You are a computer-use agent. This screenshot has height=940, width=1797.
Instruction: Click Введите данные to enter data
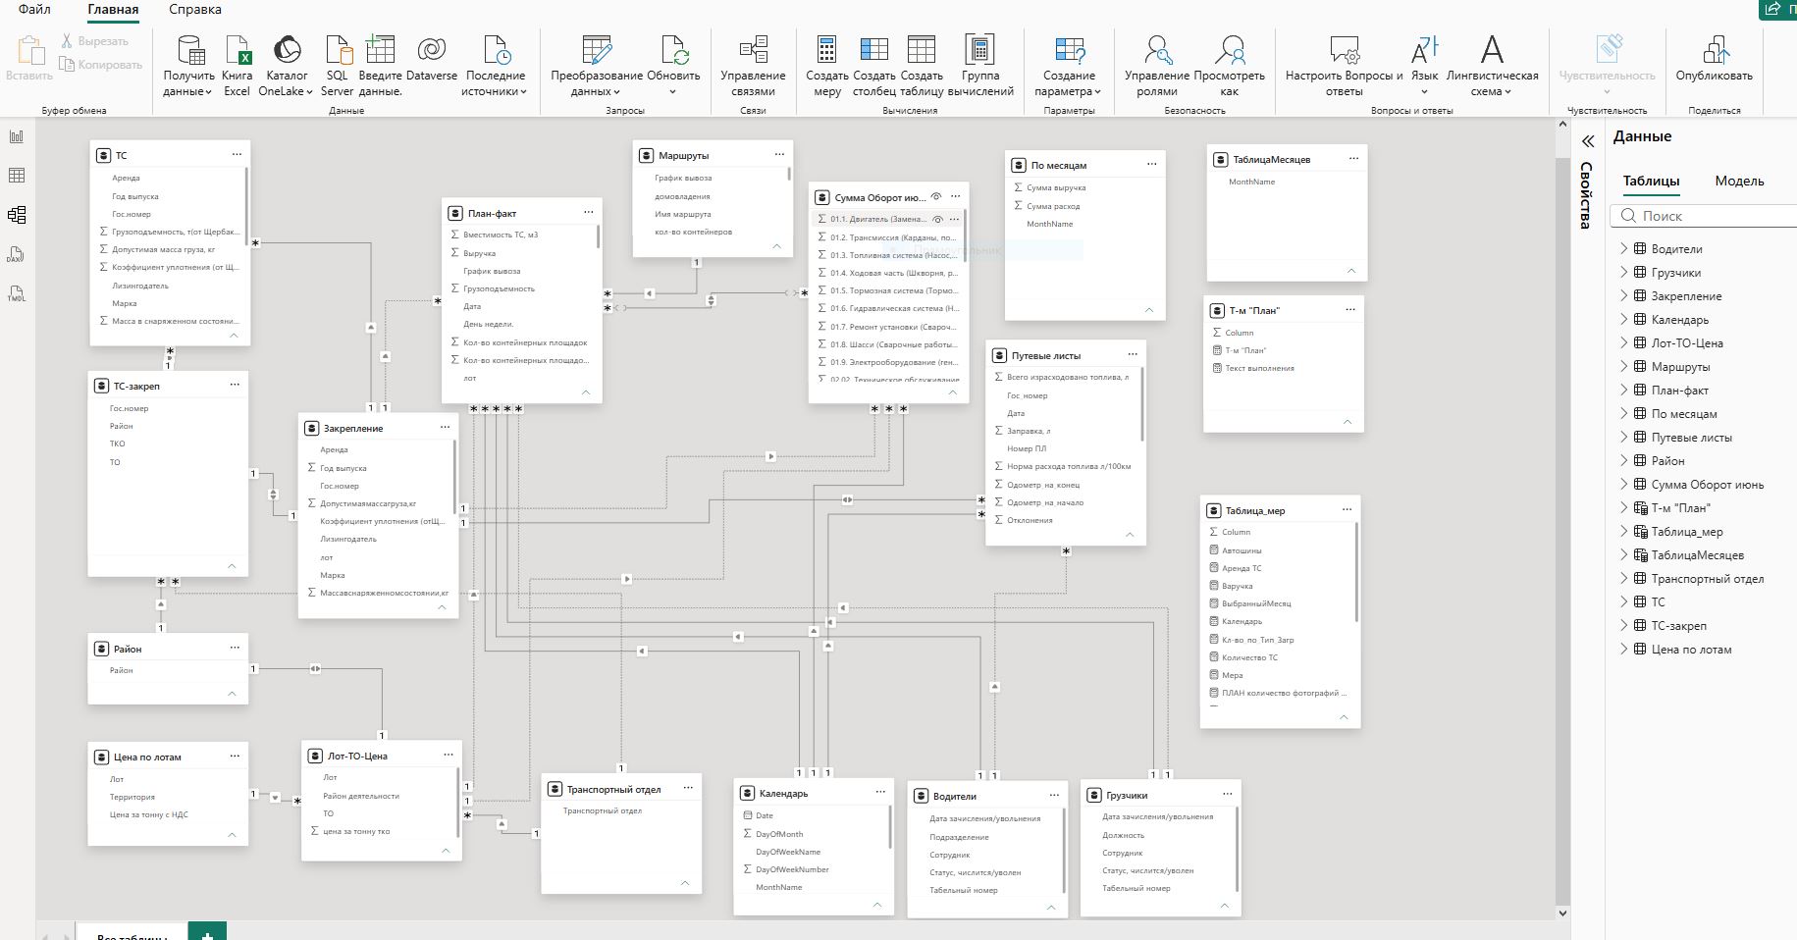[x=380, y=66]
